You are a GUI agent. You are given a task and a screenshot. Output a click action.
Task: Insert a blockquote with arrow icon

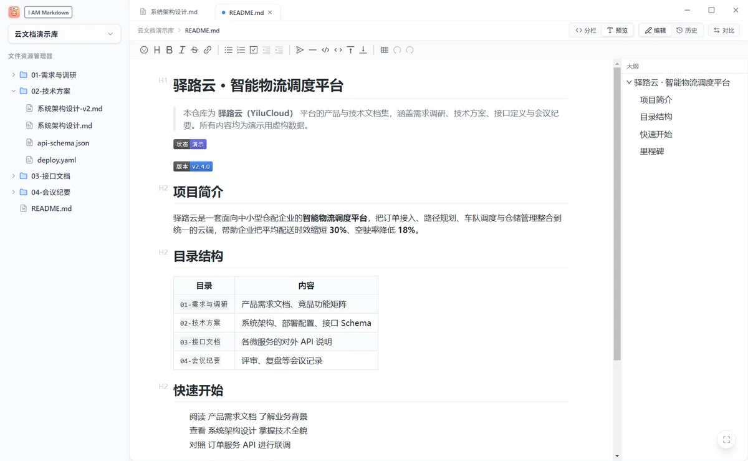[300, 50]
